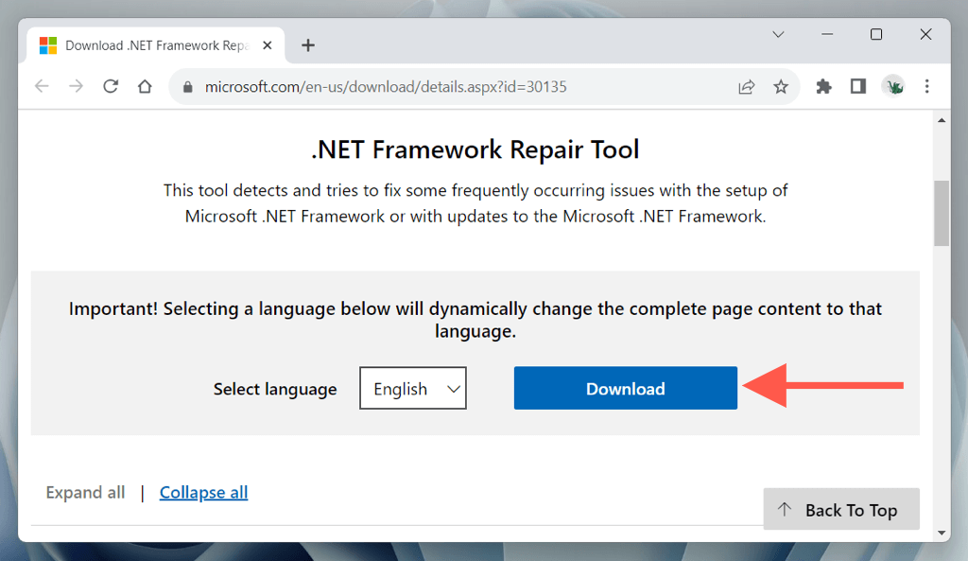The image size is (968, 561).
Task: Click the browser back arrow
Action: pos(42,86)
